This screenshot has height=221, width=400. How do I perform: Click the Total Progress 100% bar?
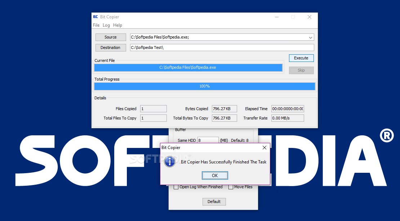click(x=205, y=86)
